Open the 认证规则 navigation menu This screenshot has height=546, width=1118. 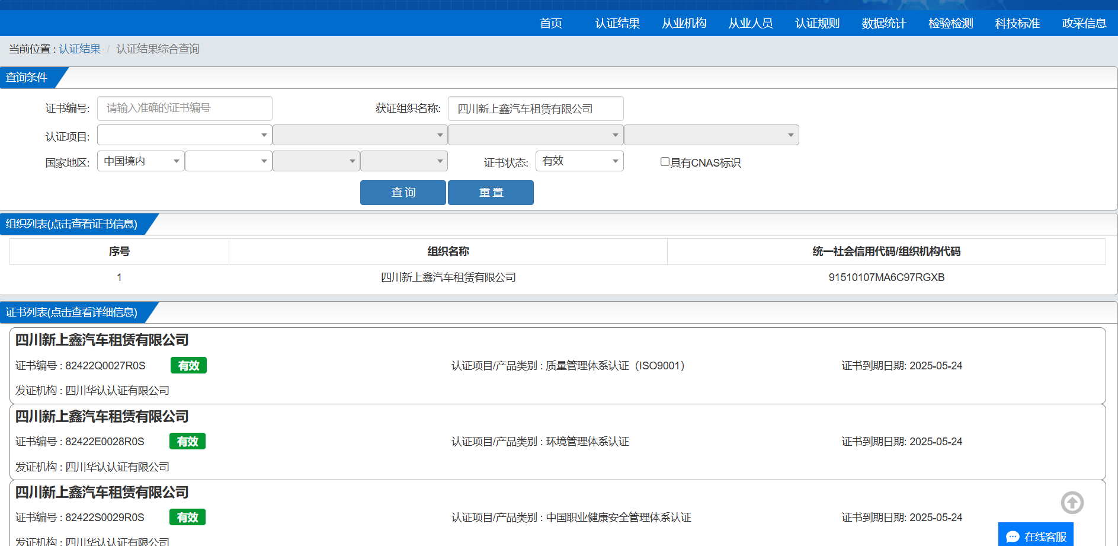[x=818, y=23]
